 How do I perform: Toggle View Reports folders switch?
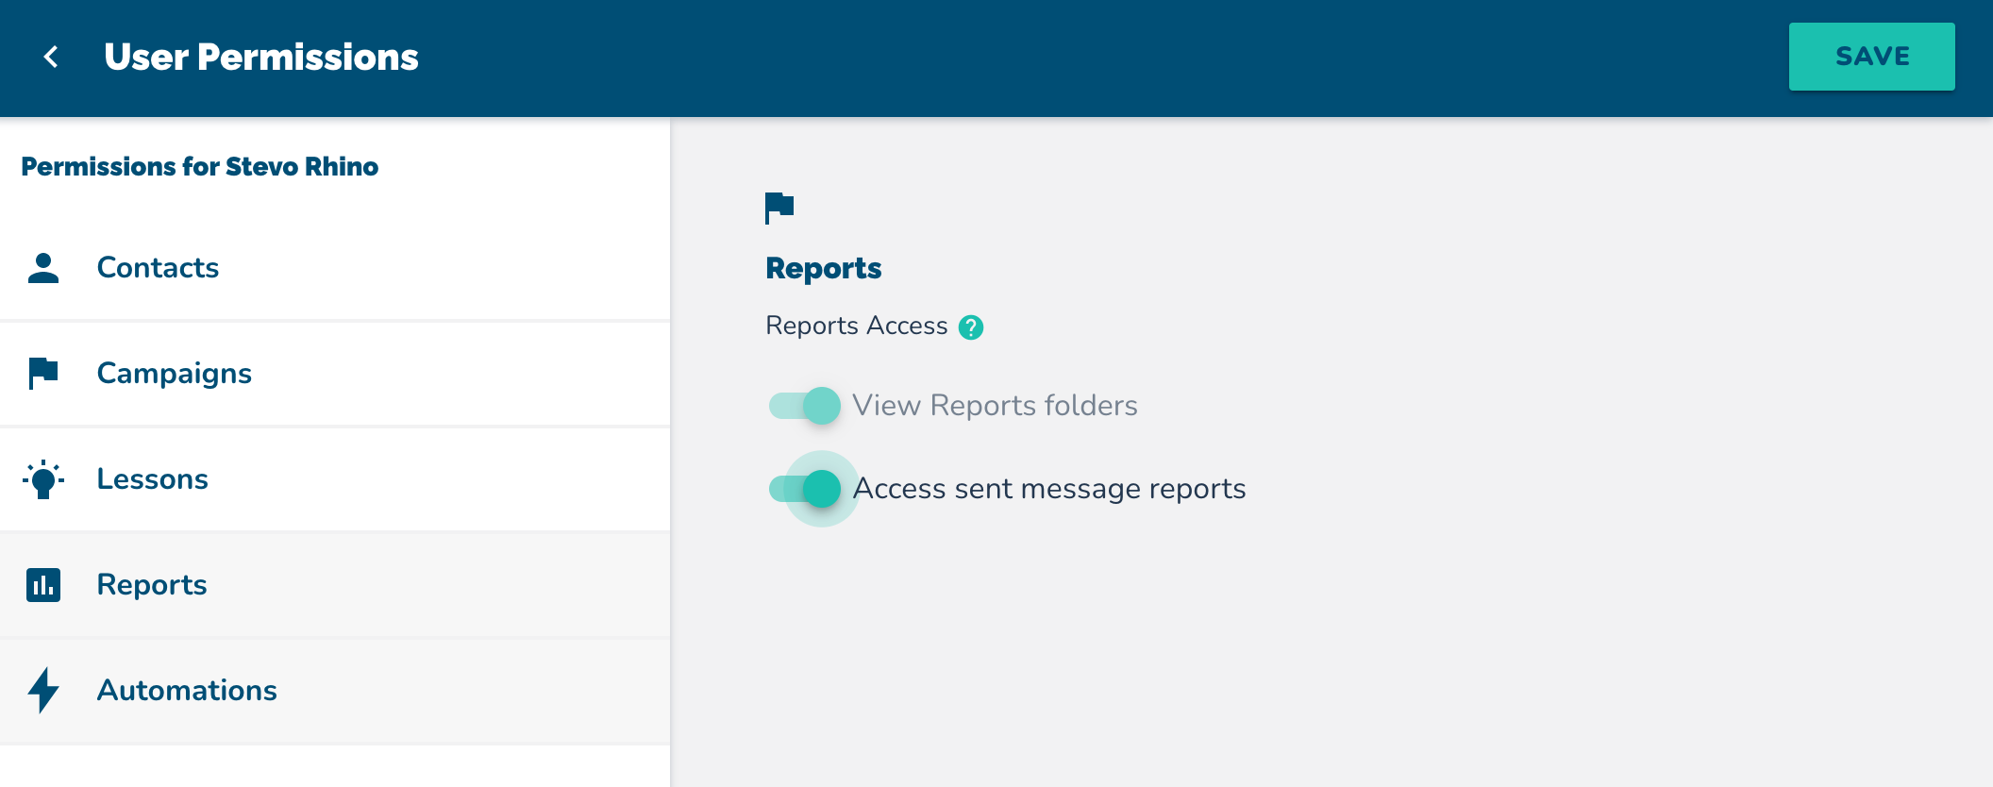805,406
